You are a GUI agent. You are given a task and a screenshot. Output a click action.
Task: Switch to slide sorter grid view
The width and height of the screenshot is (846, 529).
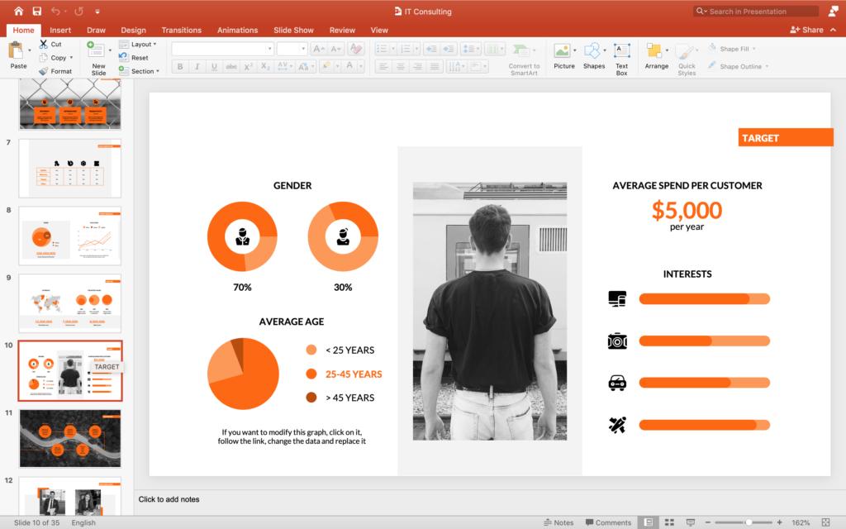pos(669,522)
